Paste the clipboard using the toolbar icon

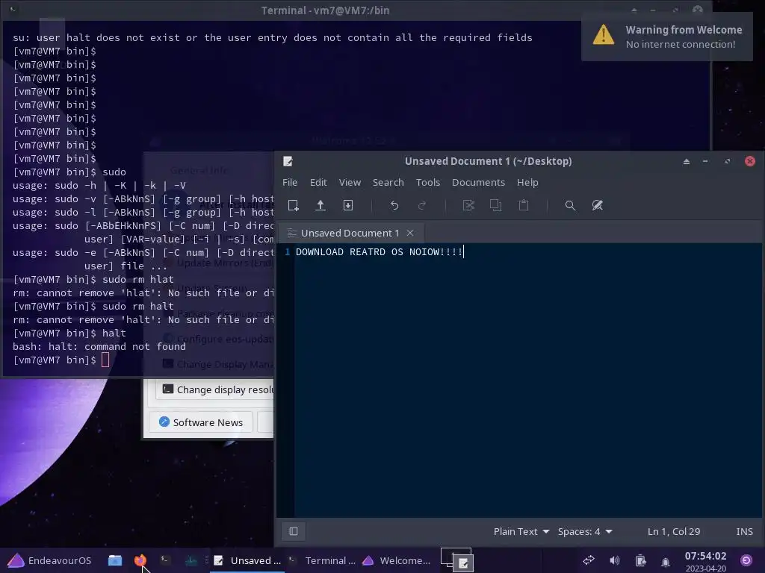pos(524,205)
